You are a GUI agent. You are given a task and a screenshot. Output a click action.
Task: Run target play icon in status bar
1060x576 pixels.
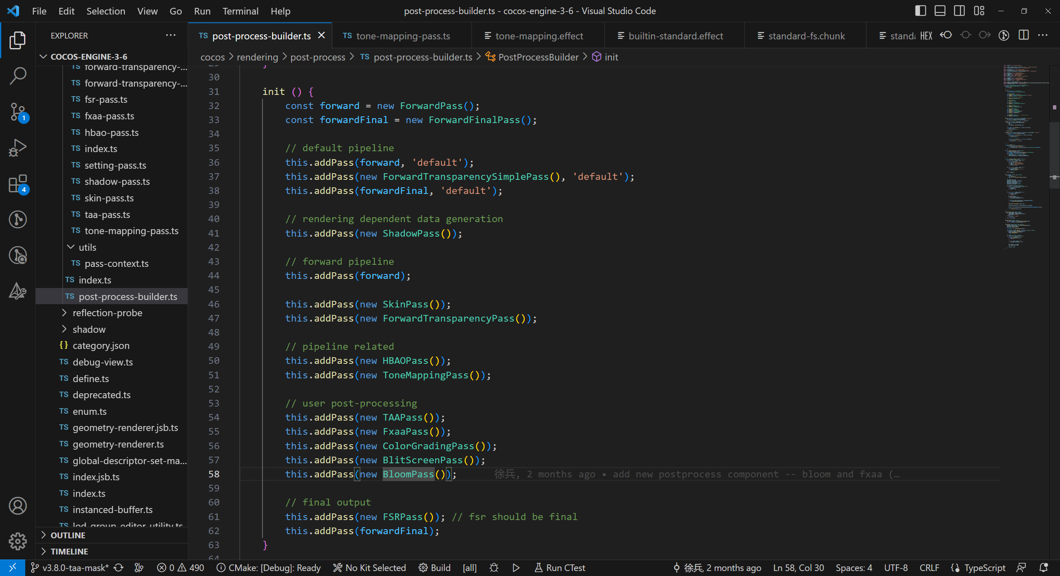point(516,568)
